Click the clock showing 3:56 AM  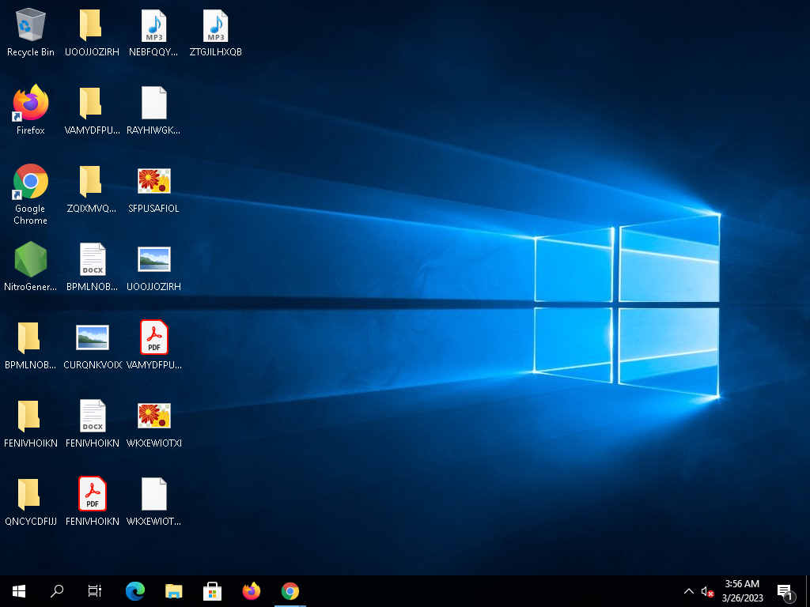(742, 591)
